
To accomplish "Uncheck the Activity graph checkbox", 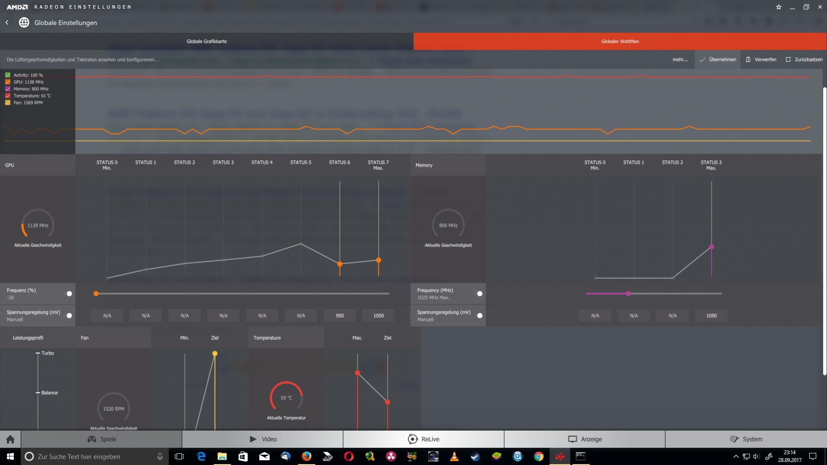I will pyautogui.click(x=8, y=75).
